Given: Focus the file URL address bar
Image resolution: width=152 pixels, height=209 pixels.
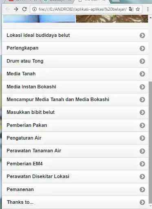Looking at the screenshot, I should pyautogui.click(x=82, y=9).
